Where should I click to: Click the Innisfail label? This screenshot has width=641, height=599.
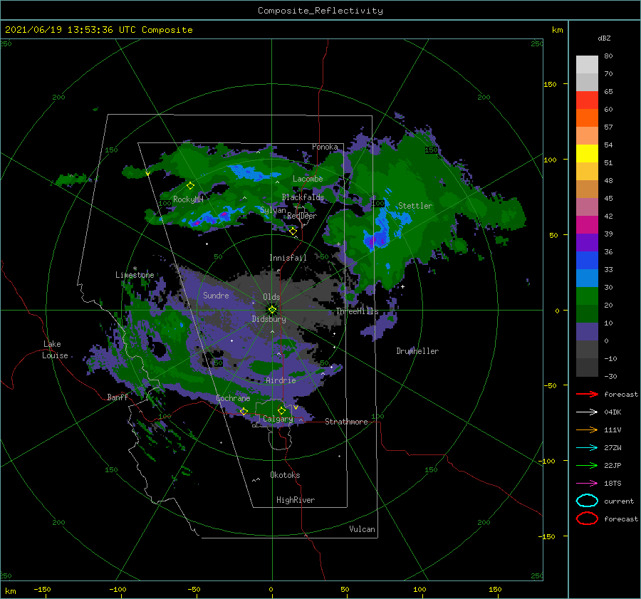[288, 258]
